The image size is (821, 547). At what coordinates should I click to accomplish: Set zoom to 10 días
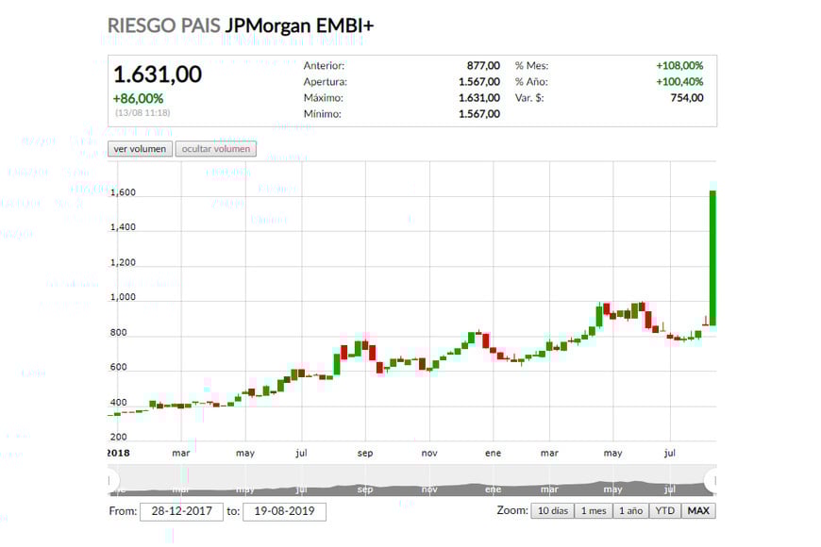[553, 511]
